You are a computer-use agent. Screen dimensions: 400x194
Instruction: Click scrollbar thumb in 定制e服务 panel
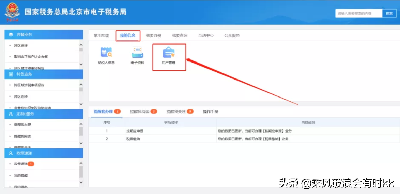[81, 131]
